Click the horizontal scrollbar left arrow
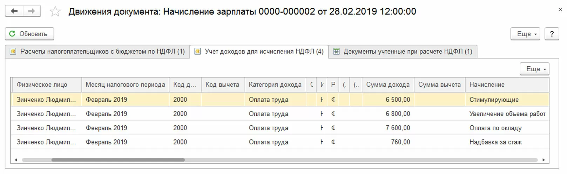The width and height of the screenshot is (567, 174). (16, 160)
